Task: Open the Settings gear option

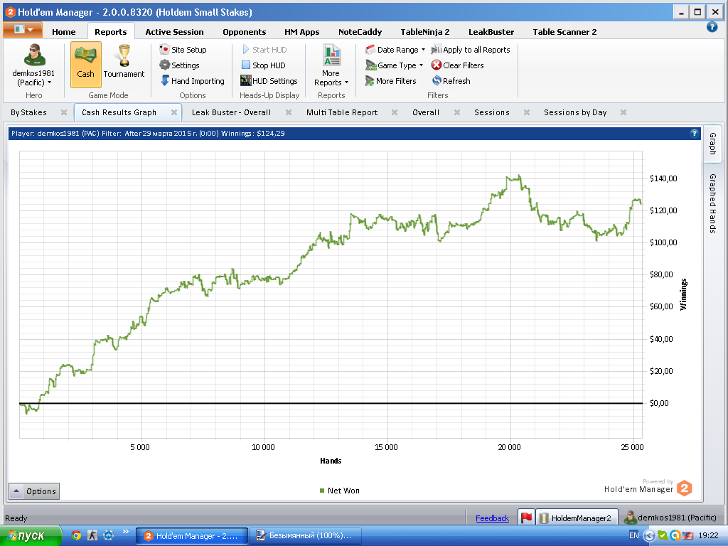Action: pos(179,65)
